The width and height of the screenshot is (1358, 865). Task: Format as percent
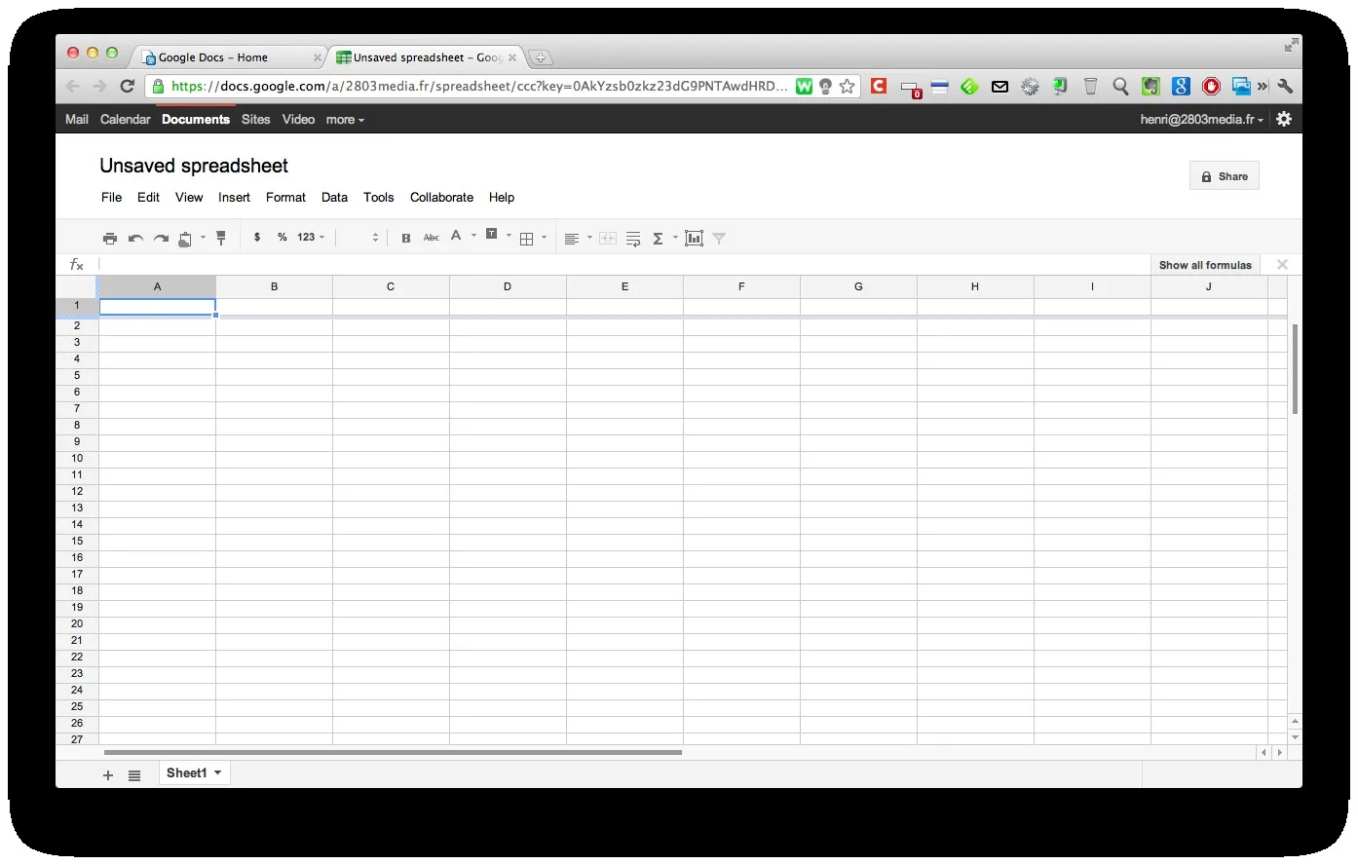click(x=283, y=238)
